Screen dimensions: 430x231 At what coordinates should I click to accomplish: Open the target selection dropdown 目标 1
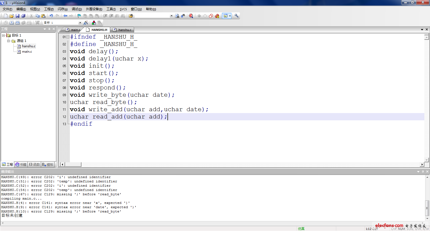coord(80,23)
